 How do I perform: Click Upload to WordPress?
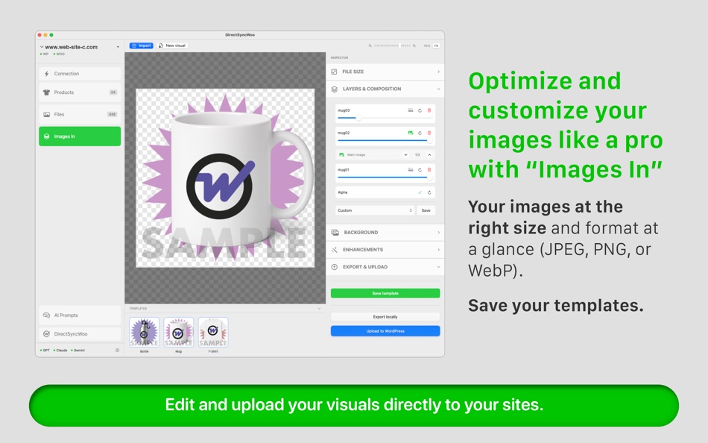(385, 330)
